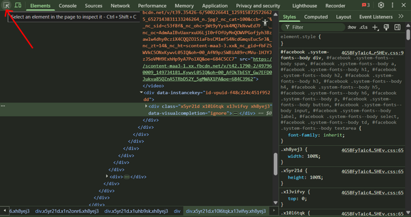Image resolution: width=411 pixels, height=217 pixels.
Task: Click the data-visualcompletion "ignore" attribute
Action: tap(189, 113)
